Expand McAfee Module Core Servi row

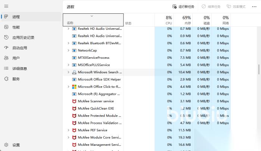point(68,137)
